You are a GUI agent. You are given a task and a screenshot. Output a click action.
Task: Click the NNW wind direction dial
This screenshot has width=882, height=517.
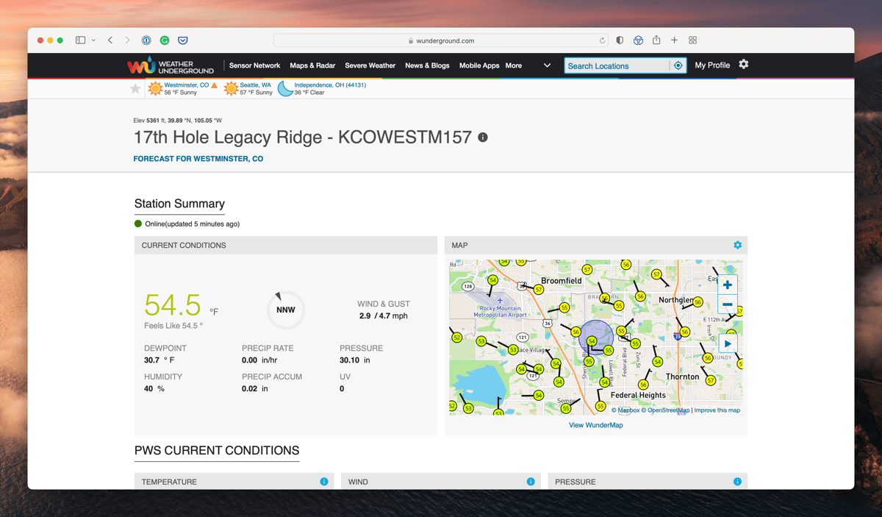click(285, 310)
